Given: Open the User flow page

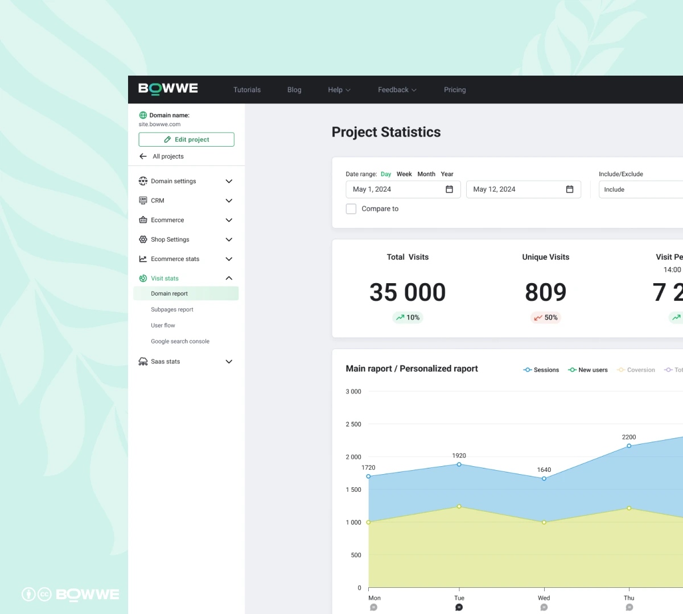Looking at the screenshot, I should tap(163, 325).
